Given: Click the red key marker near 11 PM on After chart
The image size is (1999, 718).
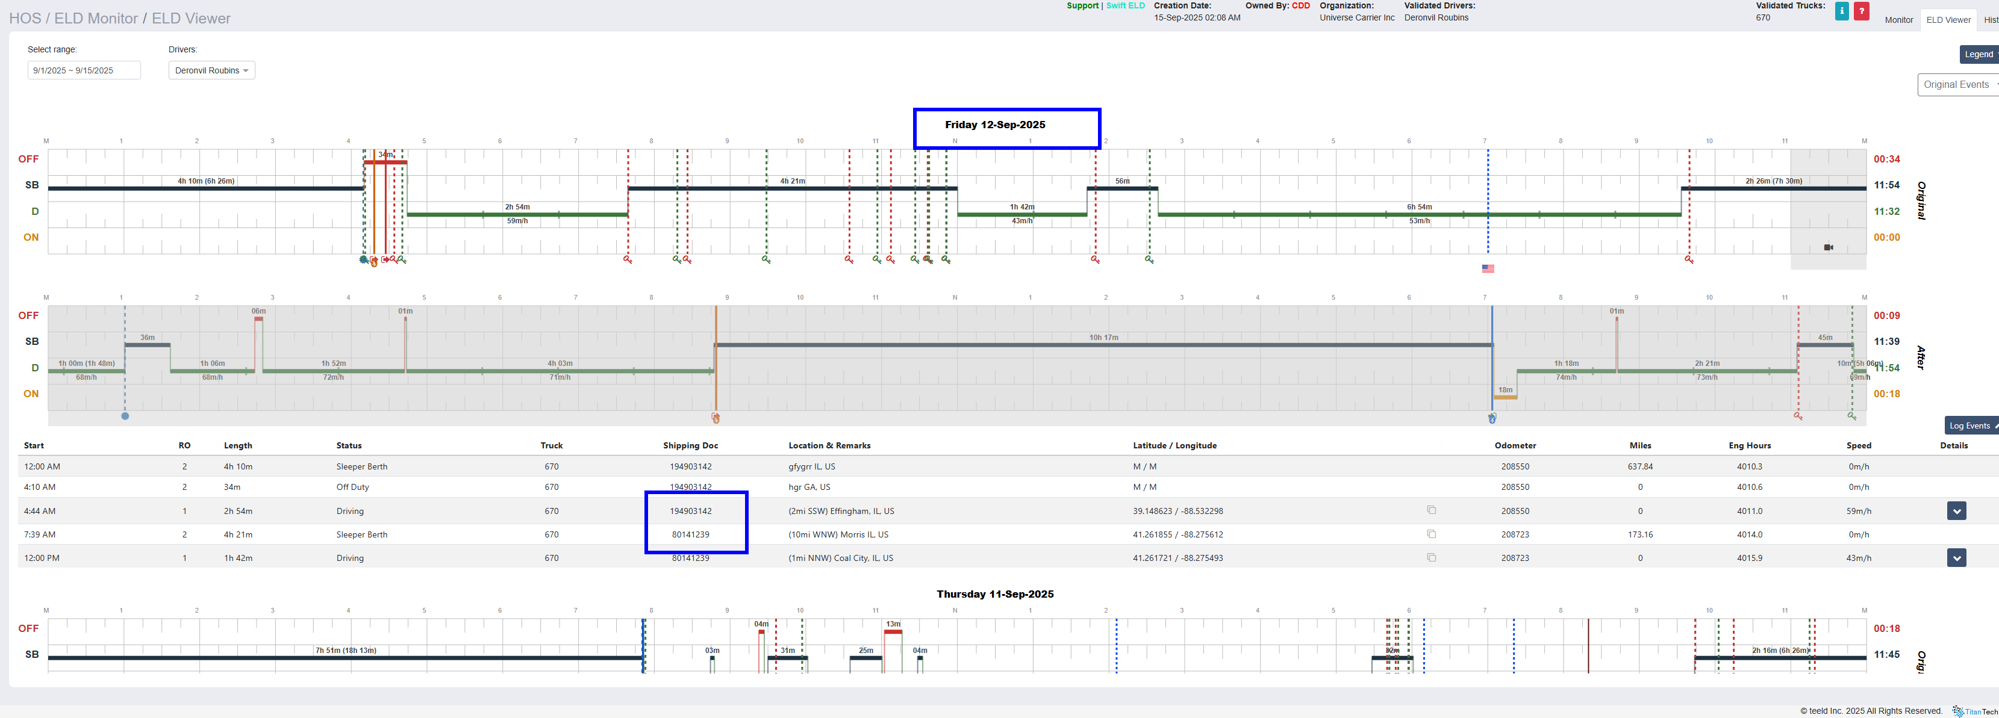Looking at the screenshot, I should pyautogui.click(x=1798, y=416).
